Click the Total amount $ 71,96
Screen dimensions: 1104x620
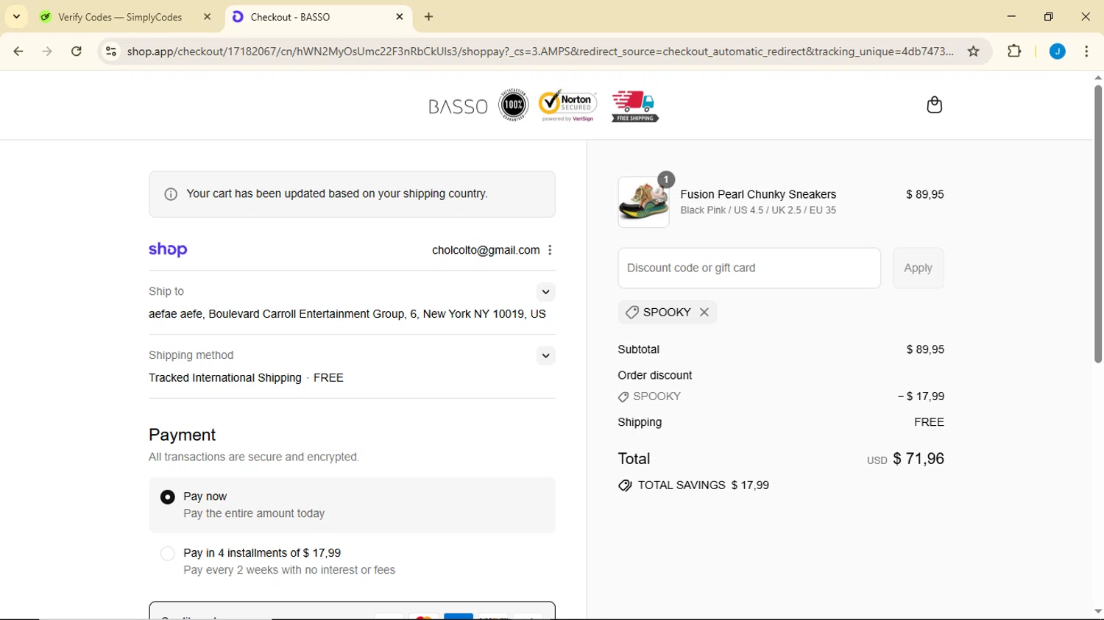click(919, 459)
